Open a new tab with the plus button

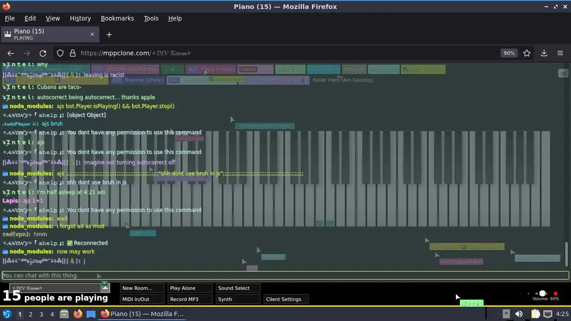point(109,34)
